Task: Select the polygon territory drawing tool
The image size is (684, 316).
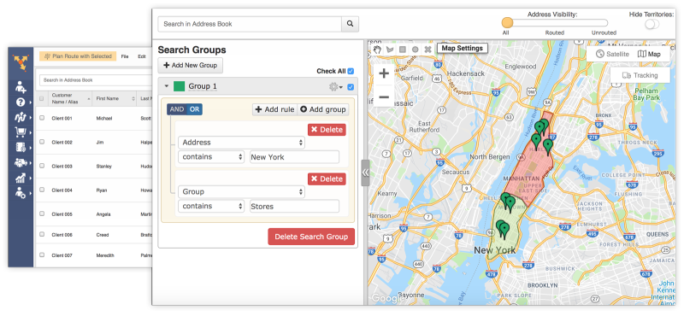Action: pyautogui.click(x=390, y=50)
